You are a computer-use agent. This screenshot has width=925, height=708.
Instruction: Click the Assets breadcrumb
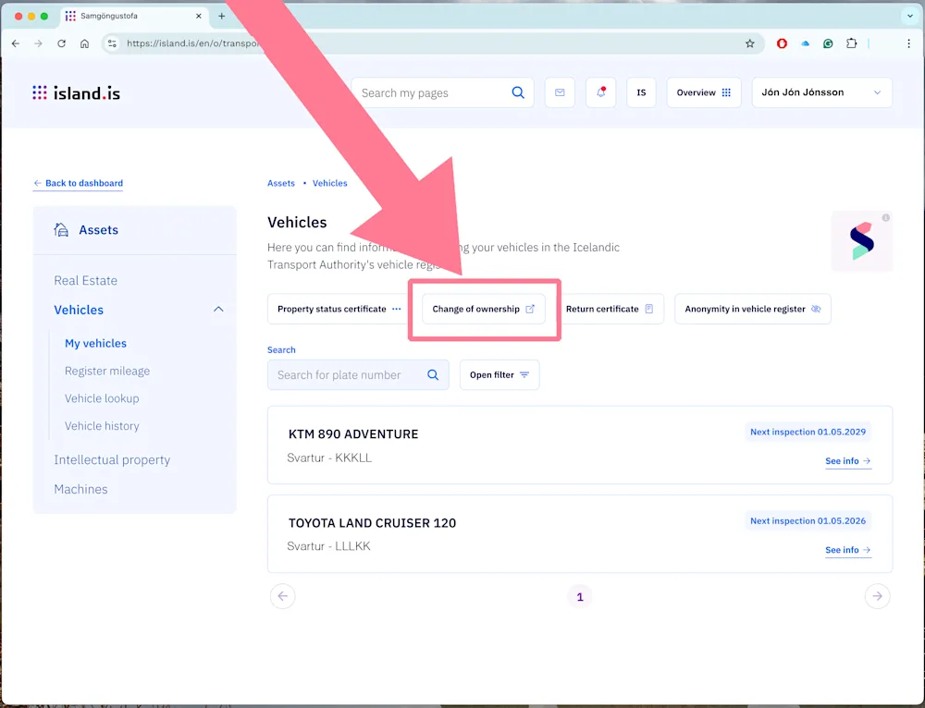[281, 183]
